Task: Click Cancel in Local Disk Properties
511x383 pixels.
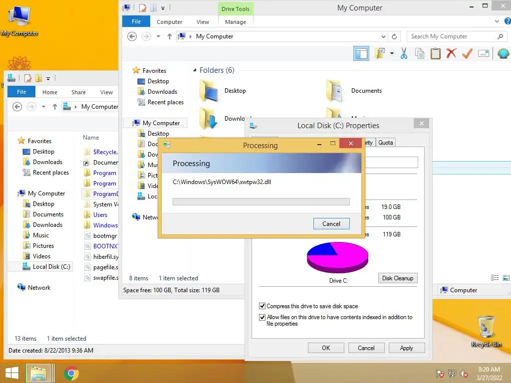Action: pos(366,348)
